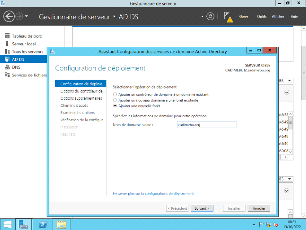This screenshot has width=306, height=230.
Task: Click the muted volume tray icon
Action: coord(276,225)
